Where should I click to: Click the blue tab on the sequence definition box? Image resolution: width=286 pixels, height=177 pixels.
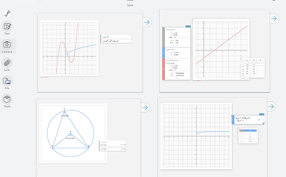(233, 120)
